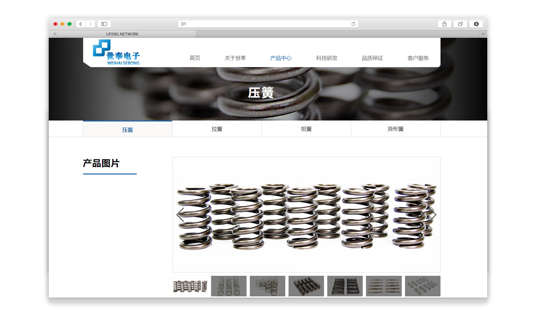This screenshot has height=324, width=541.
Task: Go back with the browser back arrow
Action: coord(81,24)
